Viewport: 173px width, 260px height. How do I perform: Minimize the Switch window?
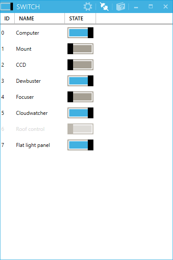click(136, 7)
